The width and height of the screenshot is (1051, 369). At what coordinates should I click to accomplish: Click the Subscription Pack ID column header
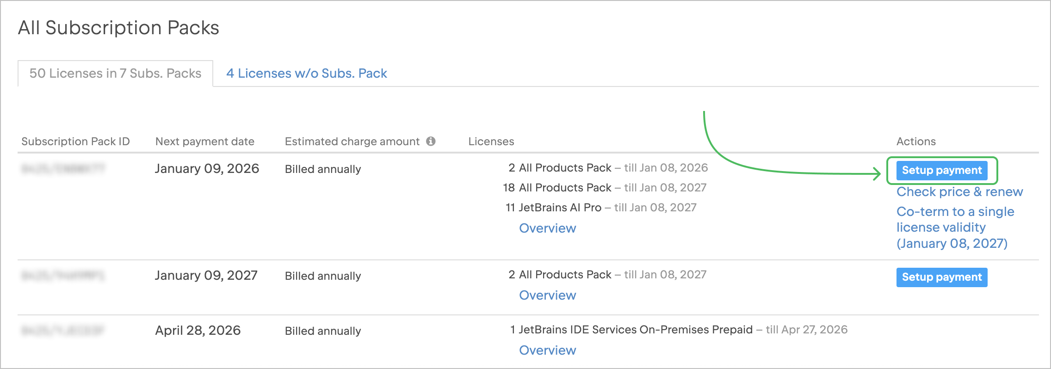tap(75, 141)
